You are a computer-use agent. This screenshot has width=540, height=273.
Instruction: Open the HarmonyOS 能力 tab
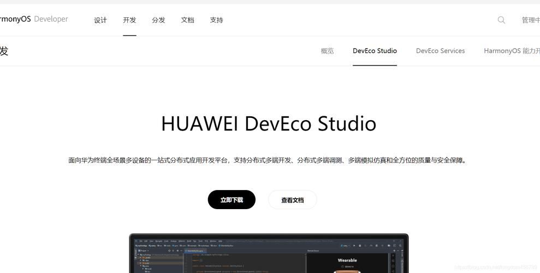[512, 51]
